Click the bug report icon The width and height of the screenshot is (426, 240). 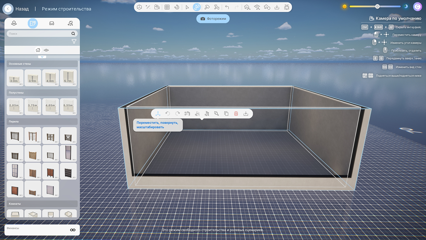pos(286,7)
